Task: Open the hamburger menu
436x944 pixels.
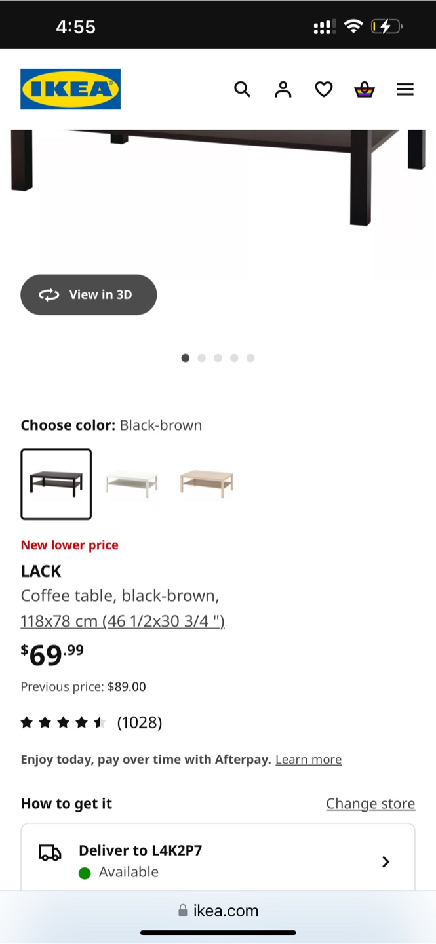Action: (405, 89)
